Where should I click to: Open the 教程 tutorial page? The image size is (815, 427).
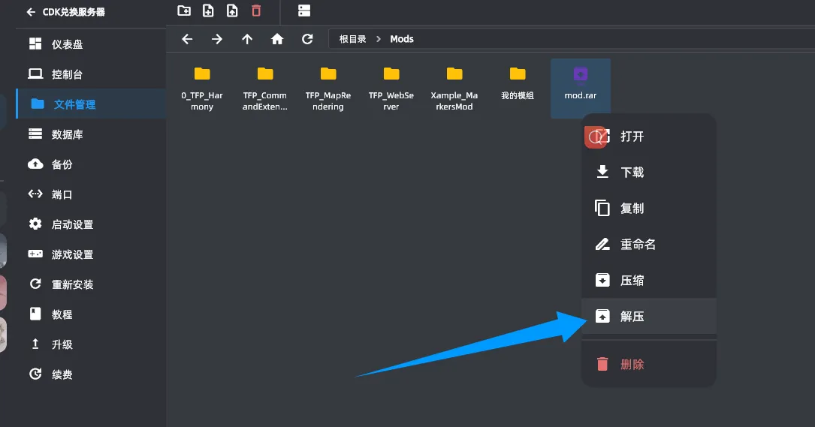click(91, 314)
